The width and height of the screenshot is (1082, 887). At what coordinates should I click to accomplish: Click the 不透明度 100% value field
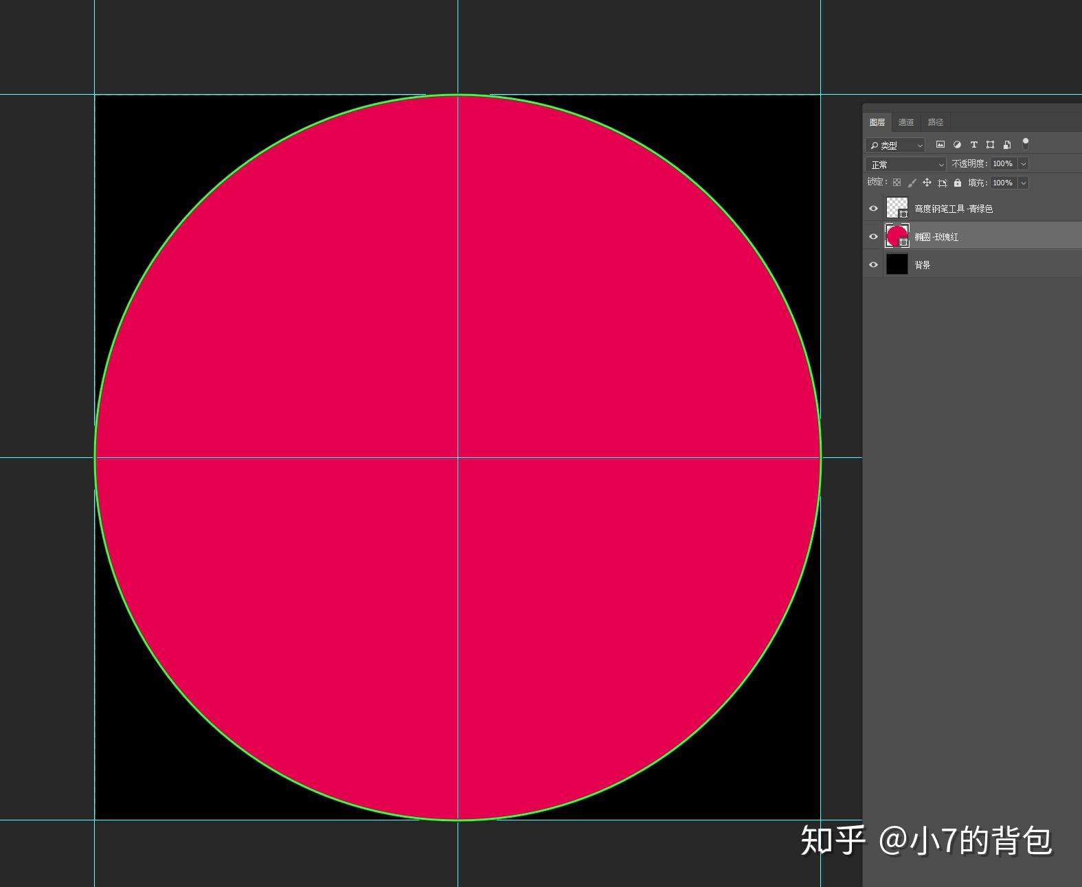(x=1003, y=163)
